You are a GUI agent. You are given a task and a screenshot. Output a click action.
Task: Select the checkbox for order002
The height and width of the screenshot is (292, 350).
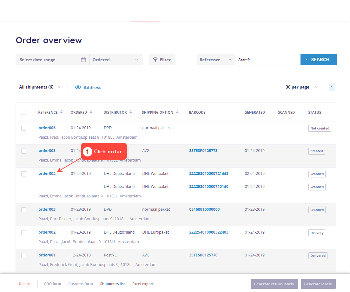[24, 232]
